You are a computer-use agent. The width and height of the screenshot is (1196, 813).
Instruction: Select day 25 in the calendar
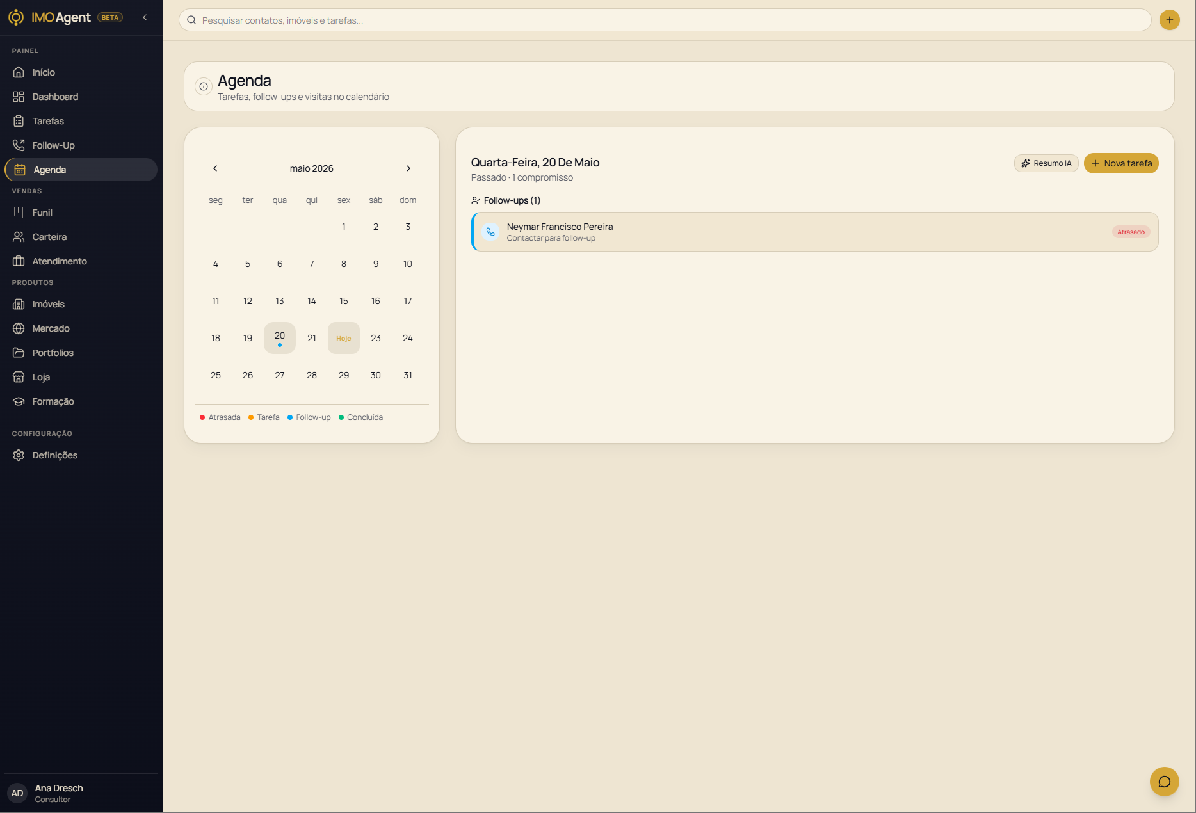(x=216, y=375)
